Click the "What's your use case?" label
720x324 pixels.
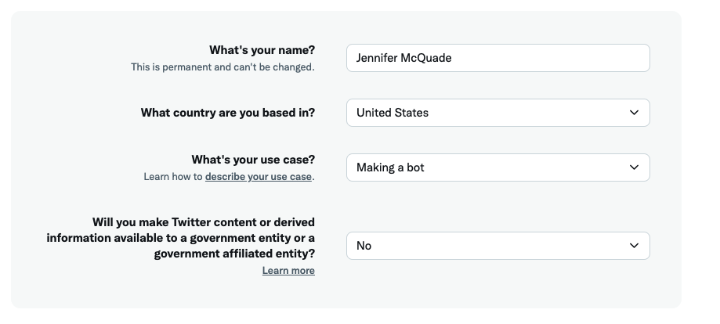click(253, 160)
